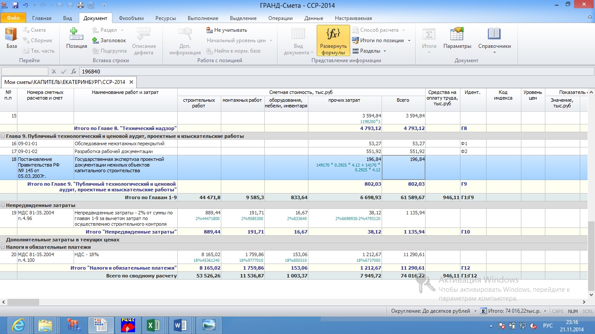Click the Файл menu button
Viewport: 595px width, 334px height.
click(13, 18)
